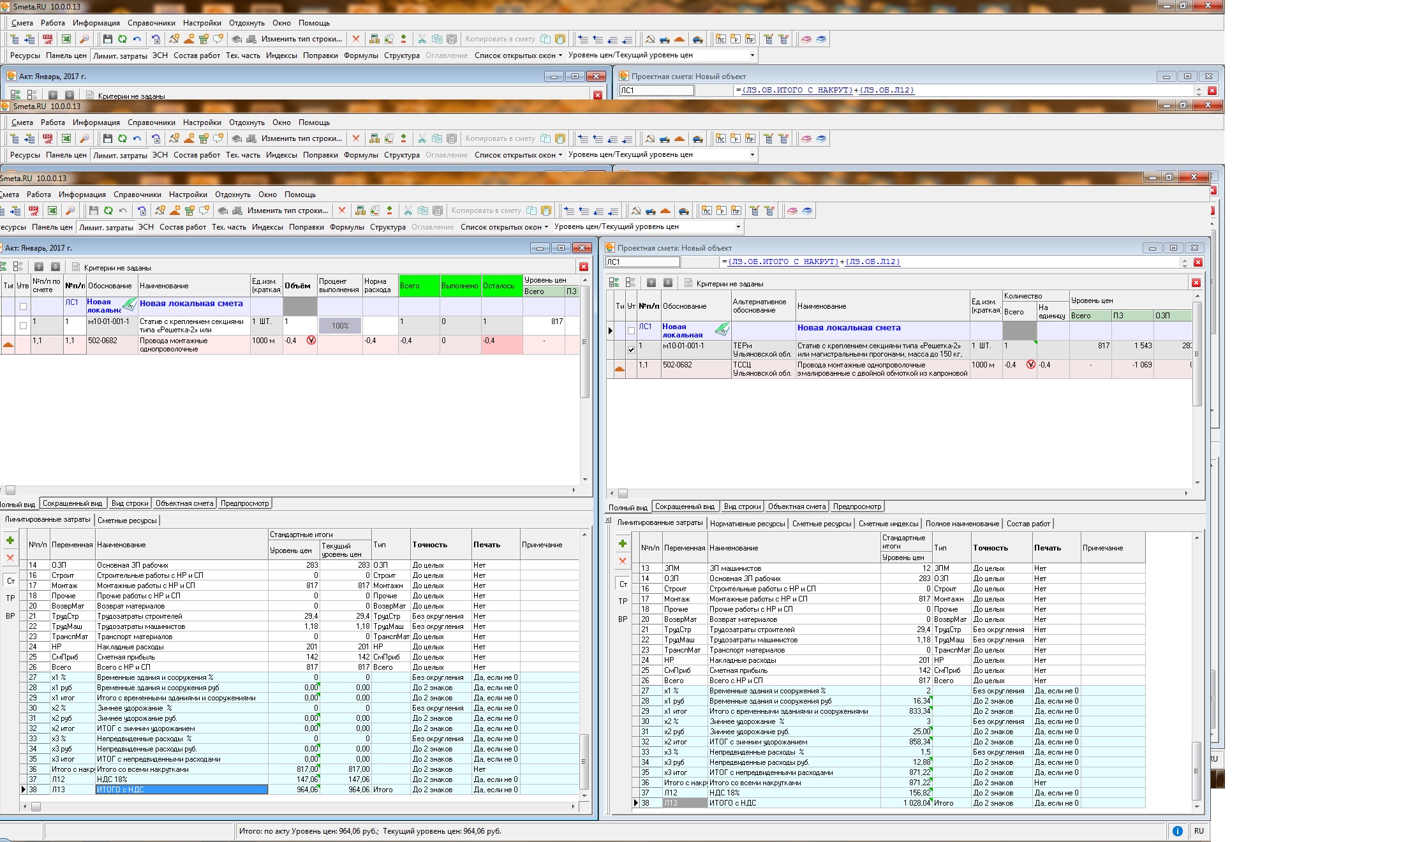Image resolution: width=1424 pixels, height=842 pixels.
Task: Click the ВР button in the Act limited costs panel
Action: tap(10, 616)
